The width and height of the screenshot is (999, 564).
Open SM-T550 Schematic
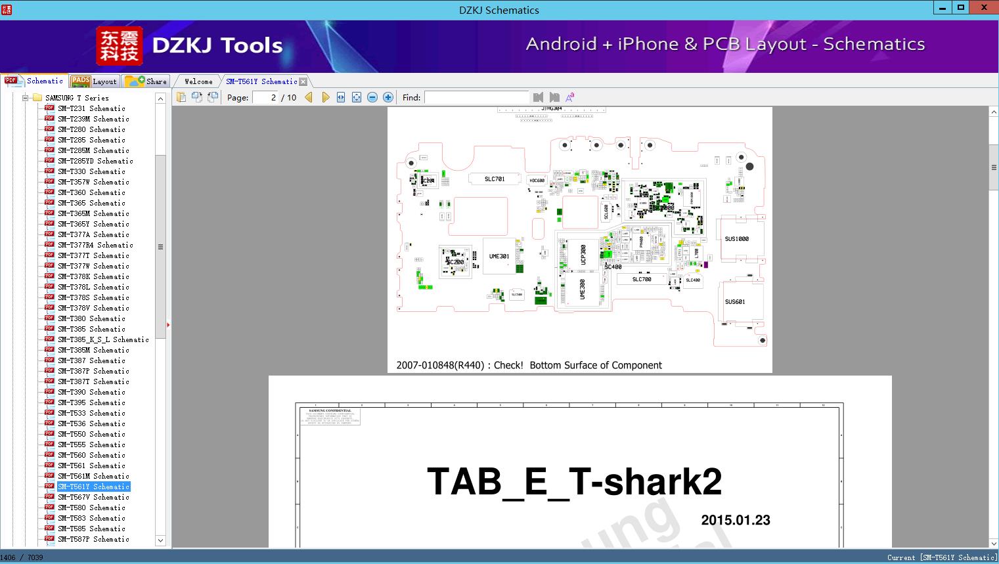(91, 434)
